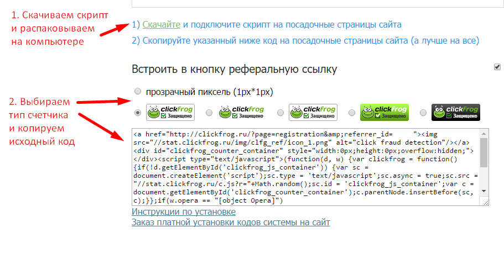Select the transparent pixel radio option
This screenshot has height=254, width=504.
[x=138, y=92]
